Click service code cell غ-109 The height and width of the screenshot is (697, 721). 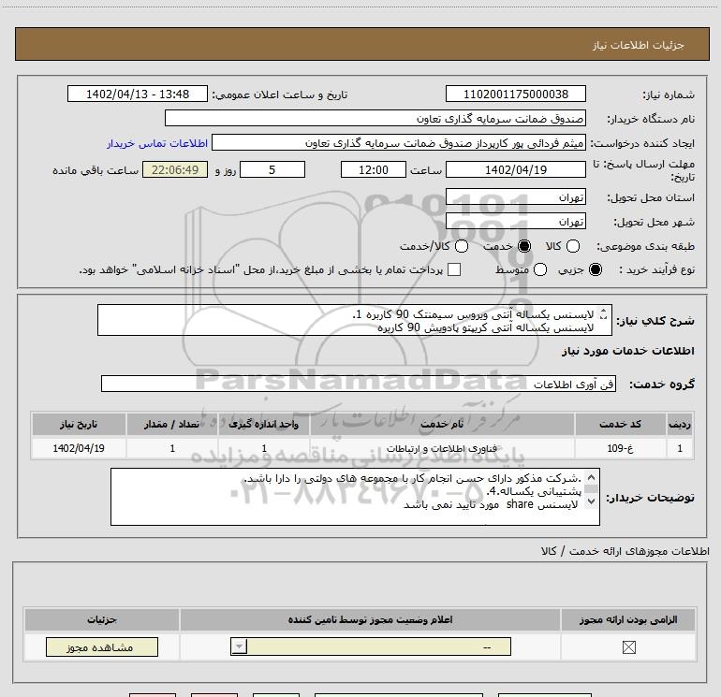pyautogui.click(x=620, y=448)
